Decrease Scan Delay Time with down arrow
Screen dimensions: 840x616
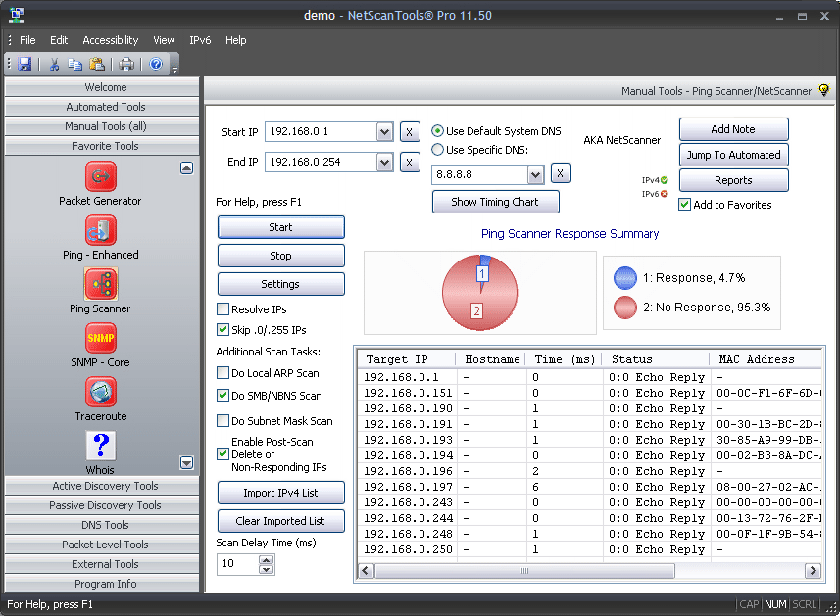click(267, 569)
